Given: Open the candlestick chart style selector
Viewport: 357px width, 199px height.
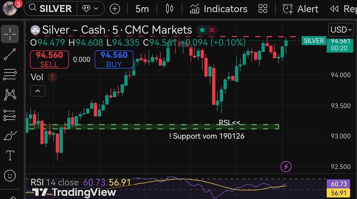Looking at the screenshot, I should point(169,9).
